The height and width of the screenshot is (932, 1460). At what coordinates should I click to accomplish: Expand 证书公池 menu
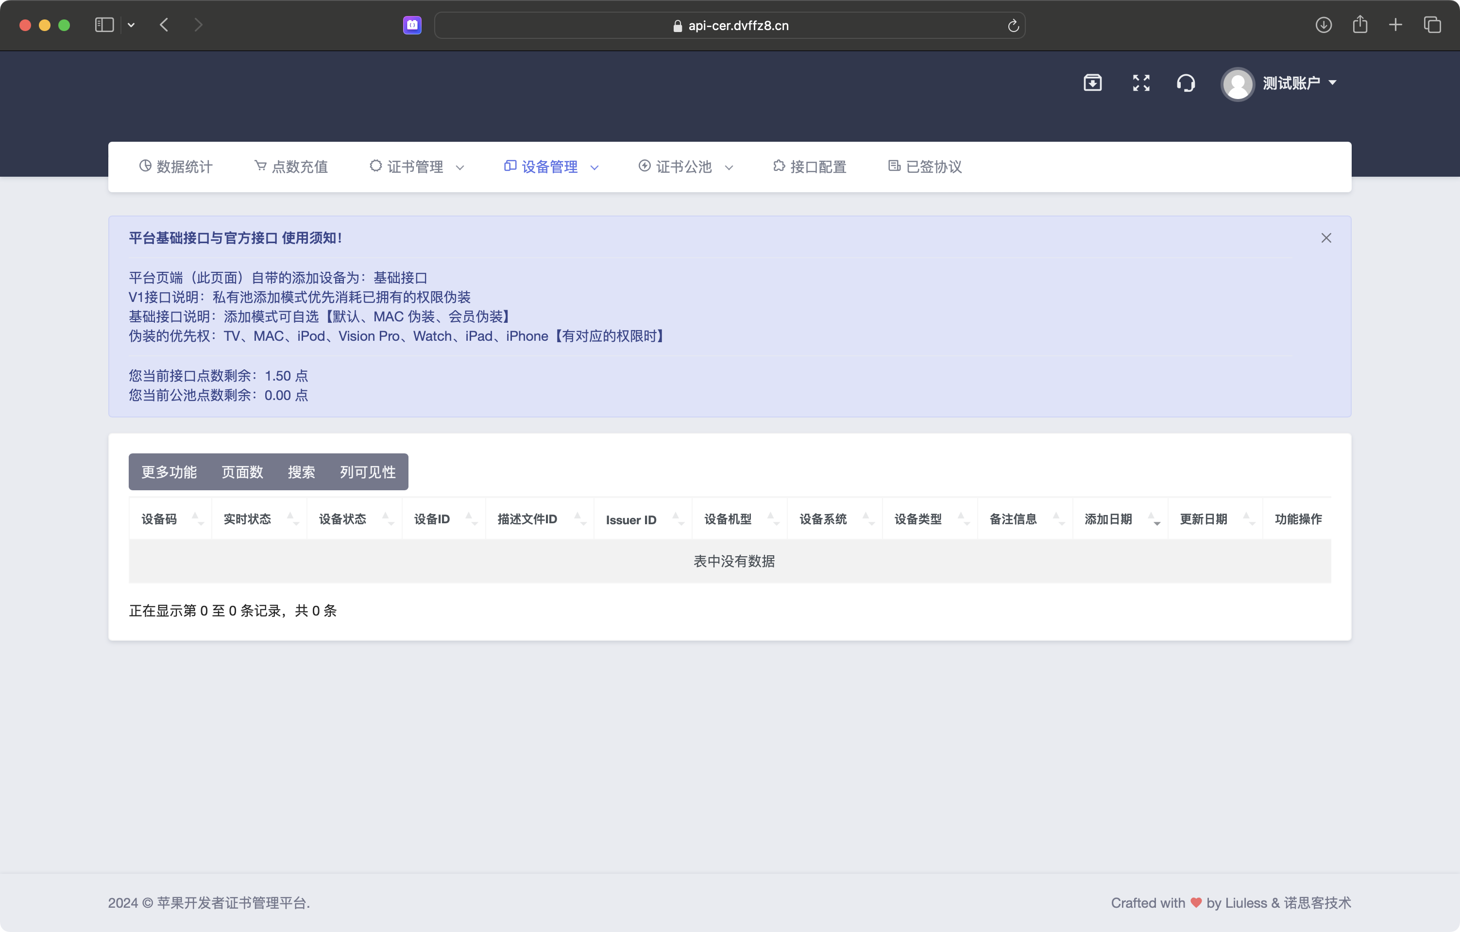(x=686, y=166)
